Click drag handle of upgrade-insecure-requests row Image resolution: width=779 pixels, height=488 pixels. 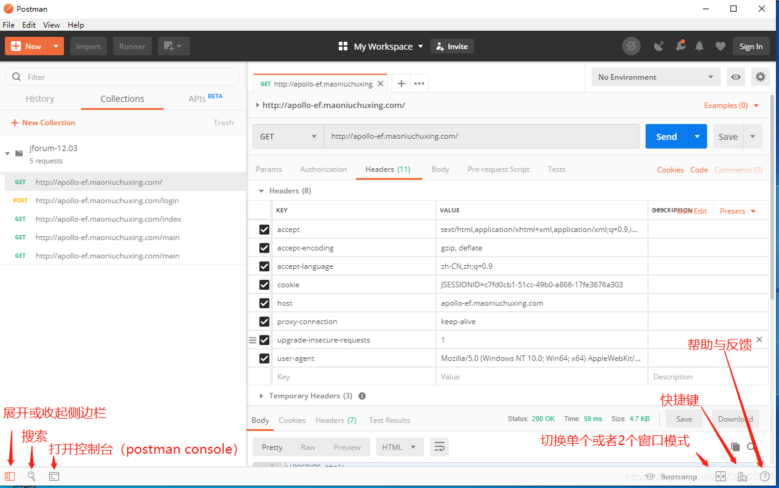point(252,340)
